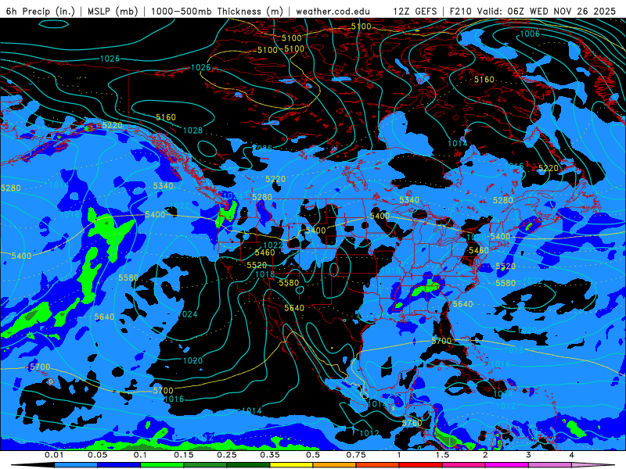Click 'Valid: 06Z WED NOV 26 2025' timestamp
This screenshot has width=626, height=469.
(x=547, y=11)
